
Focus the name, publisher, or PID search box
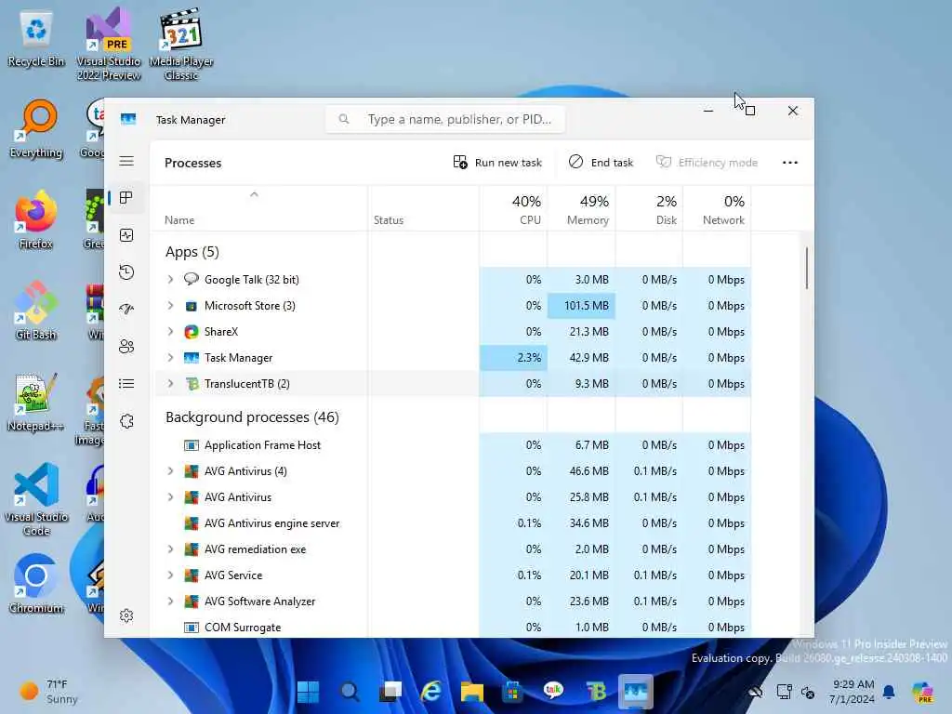[x=445, y=119]
